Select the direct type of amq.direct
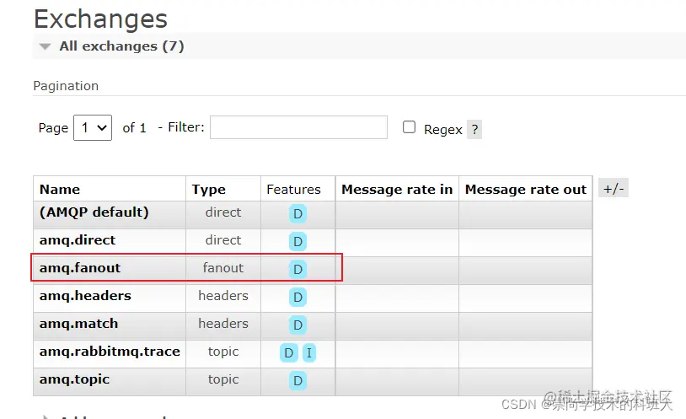 [223, 240]
